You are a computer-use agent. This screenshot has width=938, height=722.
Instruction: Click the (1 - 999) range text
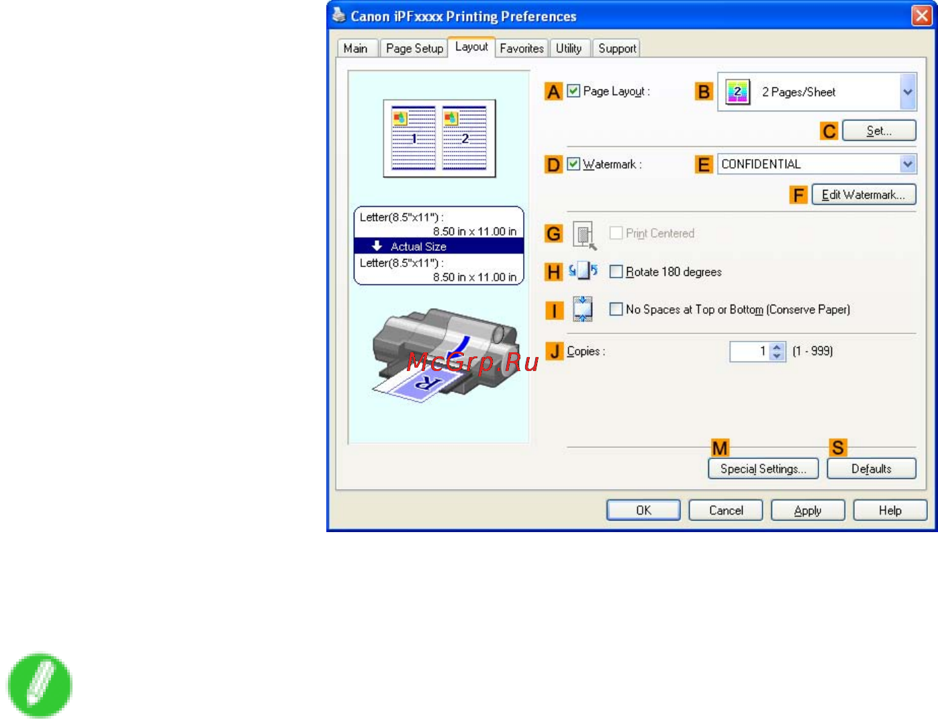pos(812,351)
